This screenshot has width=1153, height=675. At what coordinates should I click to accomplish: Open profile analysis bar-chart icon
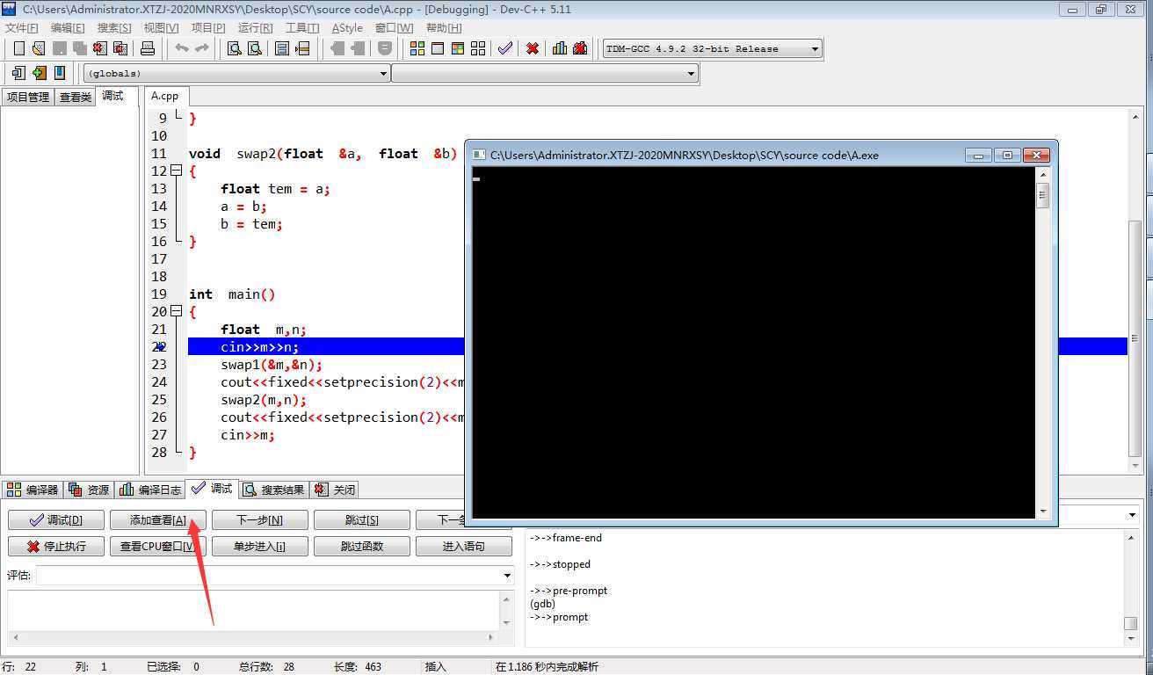pos(560,48)
